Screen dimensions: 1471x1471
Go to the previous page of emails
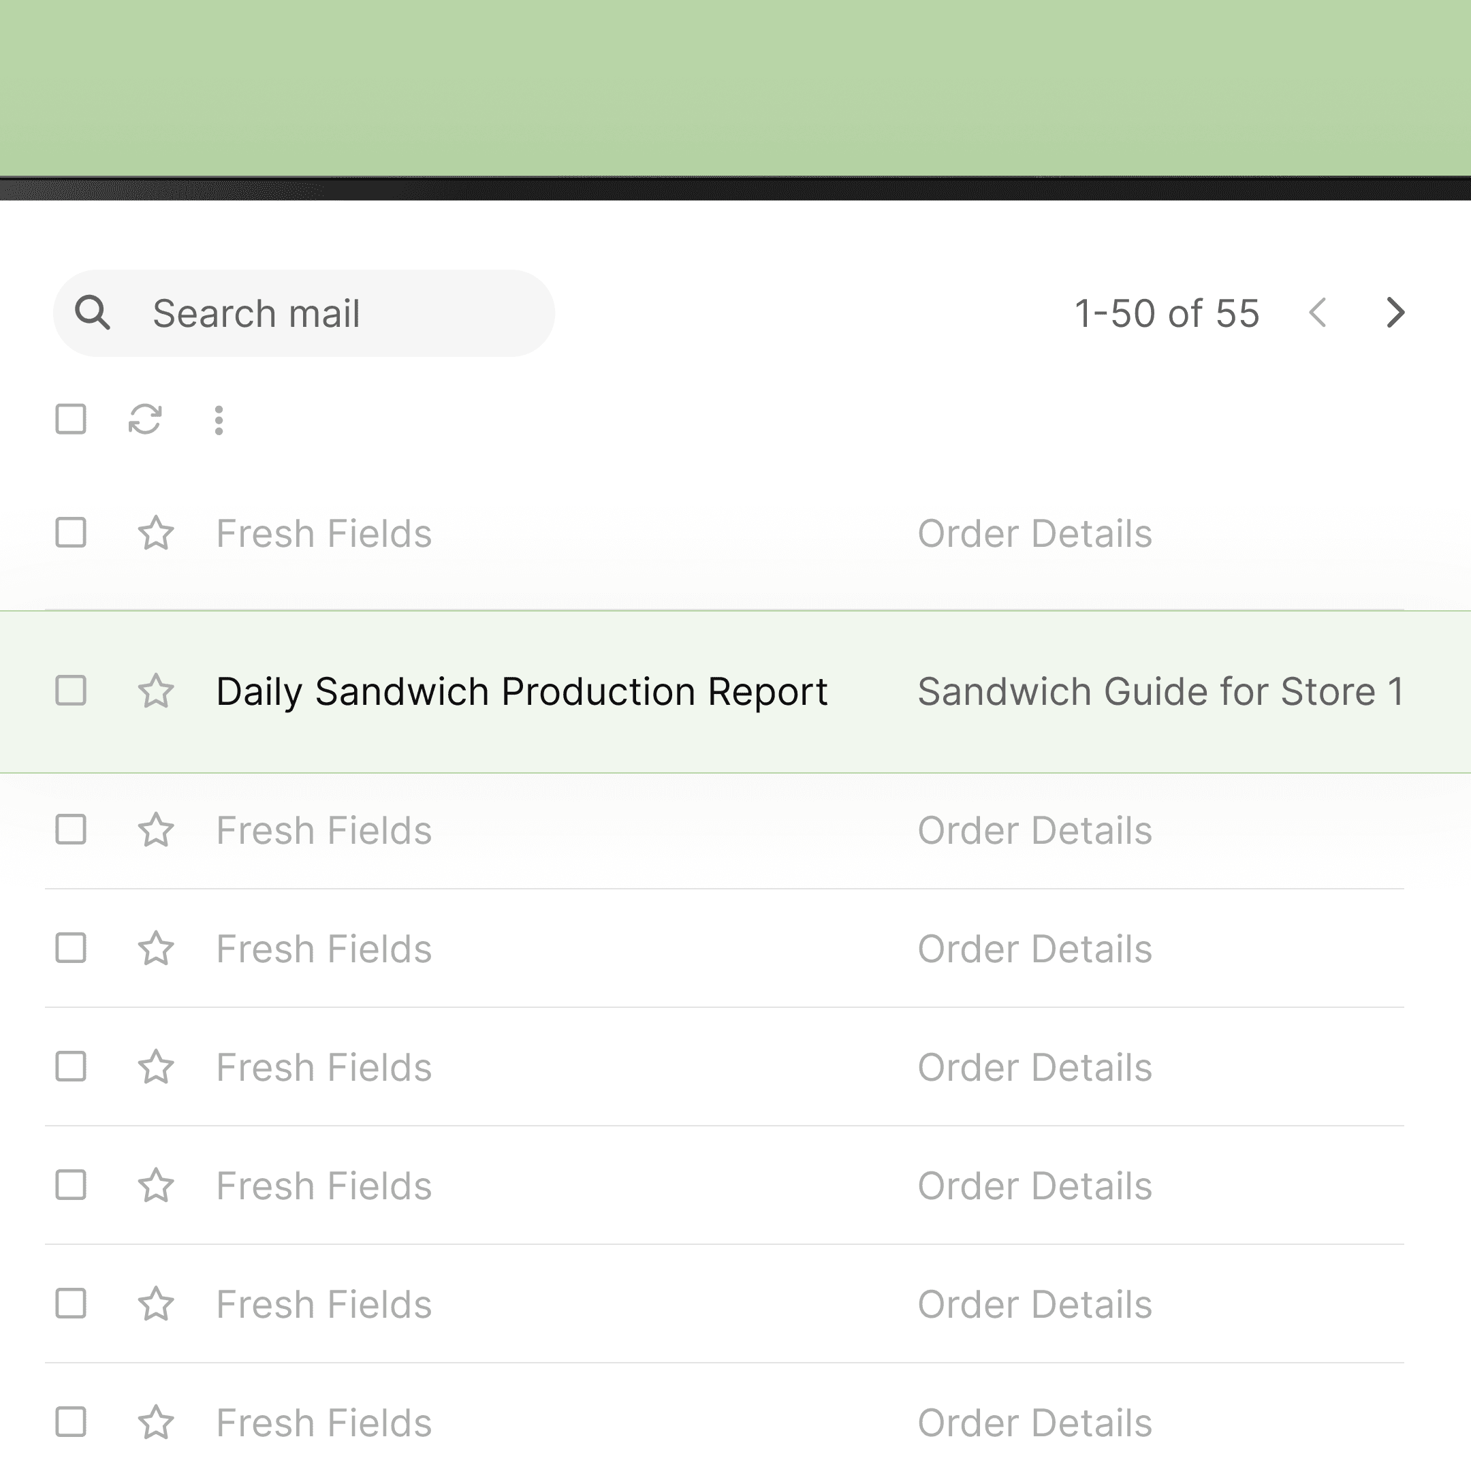coord(1318,312)
